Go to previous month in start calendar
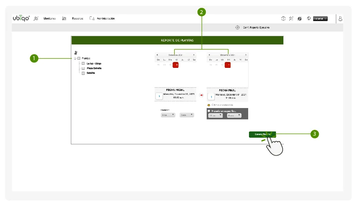The width and height of the screenshot is (357, 204). [x=157, y=55]
